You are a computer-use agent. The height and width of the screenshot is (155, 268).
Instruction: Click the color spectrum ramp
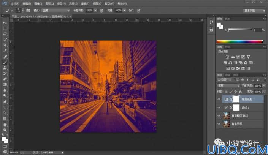[240, 41]
